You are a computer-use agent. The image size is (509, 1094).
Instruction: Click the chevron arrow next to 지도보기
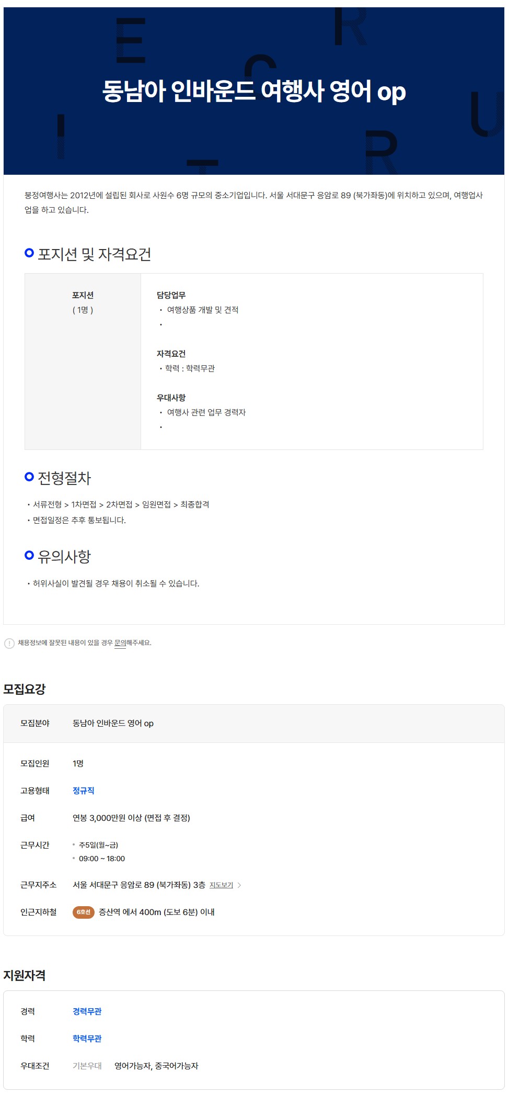239,885
